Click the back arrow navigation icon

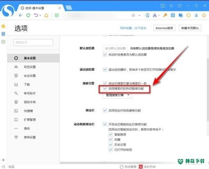pyautogui.click(x=20, y=15)
